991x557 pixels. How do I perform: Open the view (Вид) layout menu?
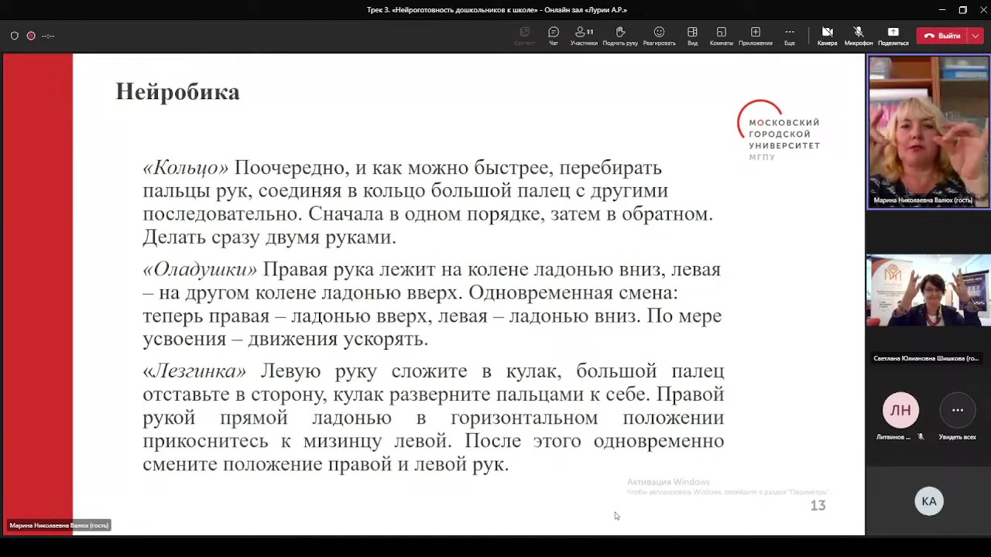pos(692,35)
